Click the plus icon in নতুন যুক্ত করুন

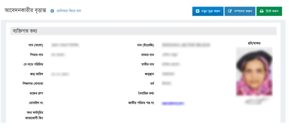(x=198, y=11)
